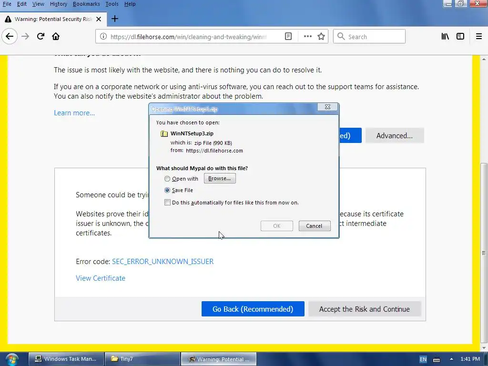Open the File menu
The height and width of the screenshot is (366, 488).
click(7, 4)
